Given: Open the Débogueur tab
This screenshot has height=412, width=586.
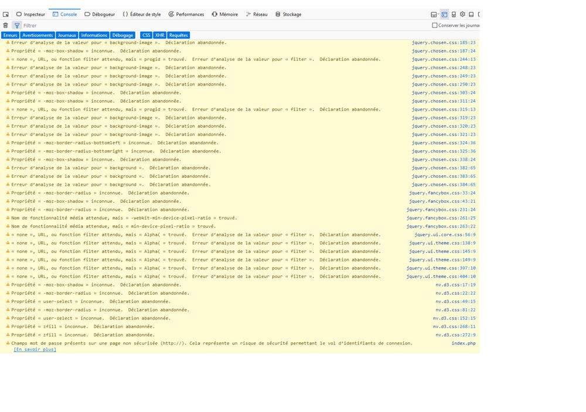Looking at the screenshot, I should pos(100,14).
